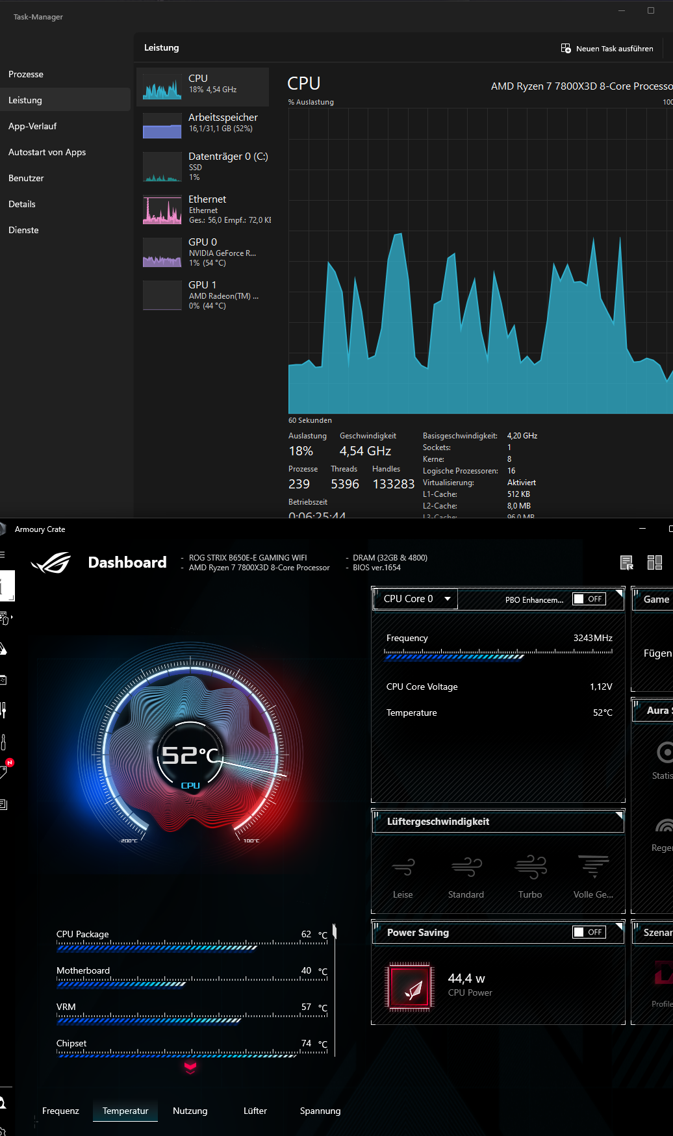Open News sidebar icon in Armoury Crate

click(x=3, y=804)
